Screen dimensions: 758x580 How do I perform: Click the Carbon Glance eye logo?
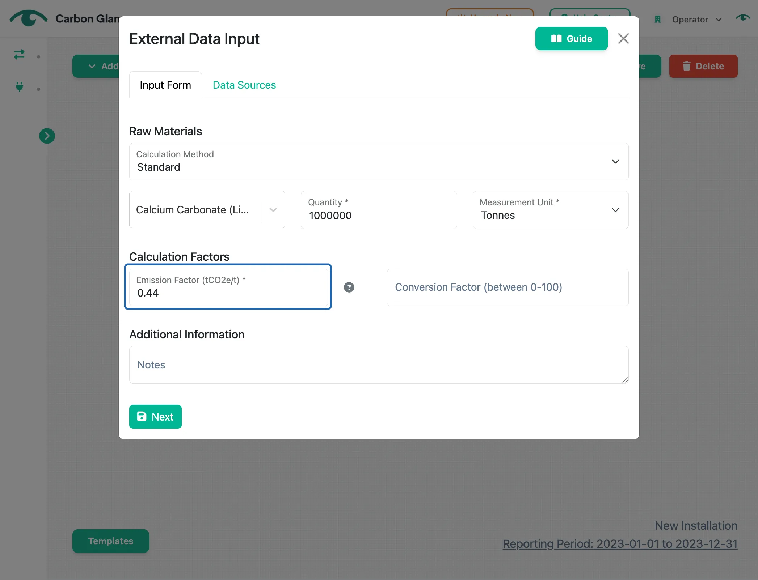pos(28,18)
